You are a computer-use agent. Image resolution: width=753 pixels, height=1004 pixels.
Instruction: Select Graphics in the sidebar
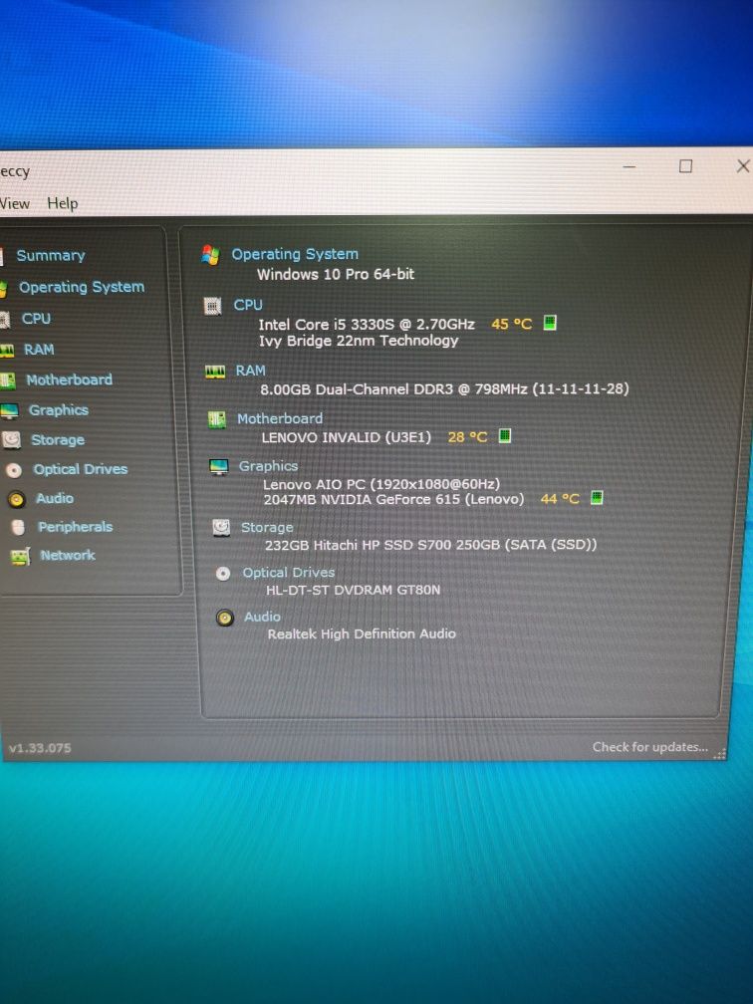point(58,409)
